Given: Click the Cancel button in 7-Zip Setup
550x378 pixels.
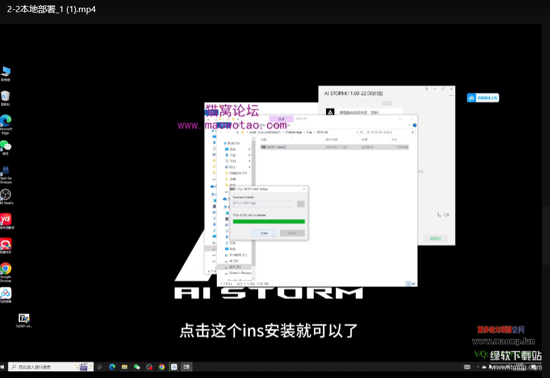Looking at the screenshot, I should pyautogui.click(x=292, y=233).
